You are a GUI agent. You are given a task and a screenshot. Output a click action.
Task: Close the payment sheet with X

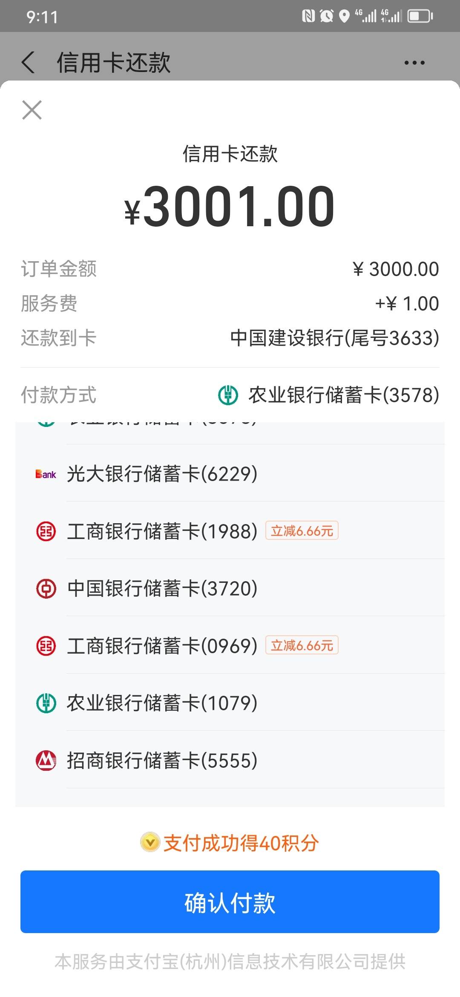point(32,110)
